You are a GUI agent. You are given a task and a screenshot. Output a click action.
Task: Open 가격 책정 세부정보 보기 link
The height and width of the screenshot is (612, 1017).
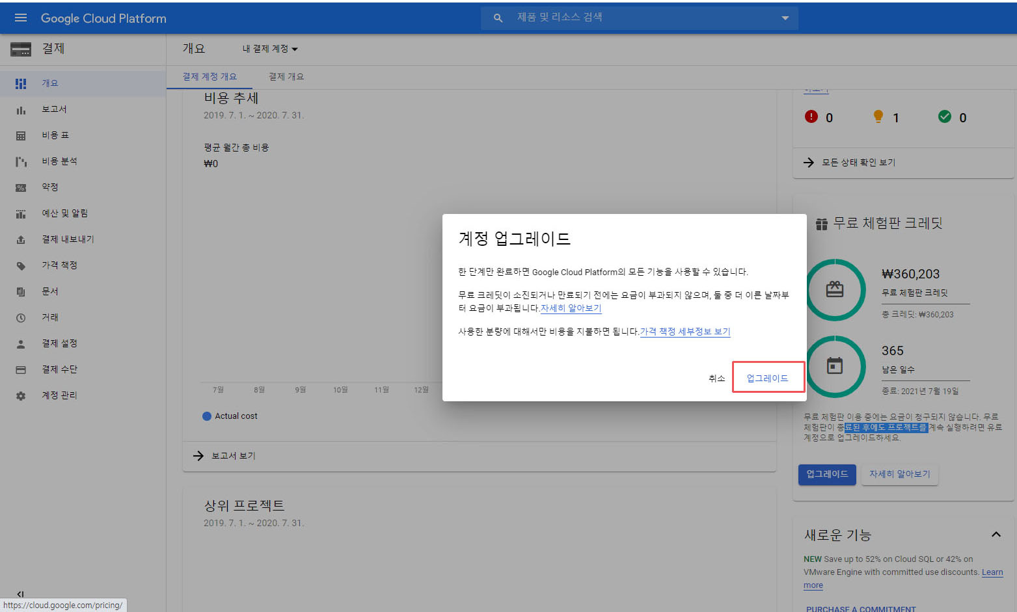(685, 332)
